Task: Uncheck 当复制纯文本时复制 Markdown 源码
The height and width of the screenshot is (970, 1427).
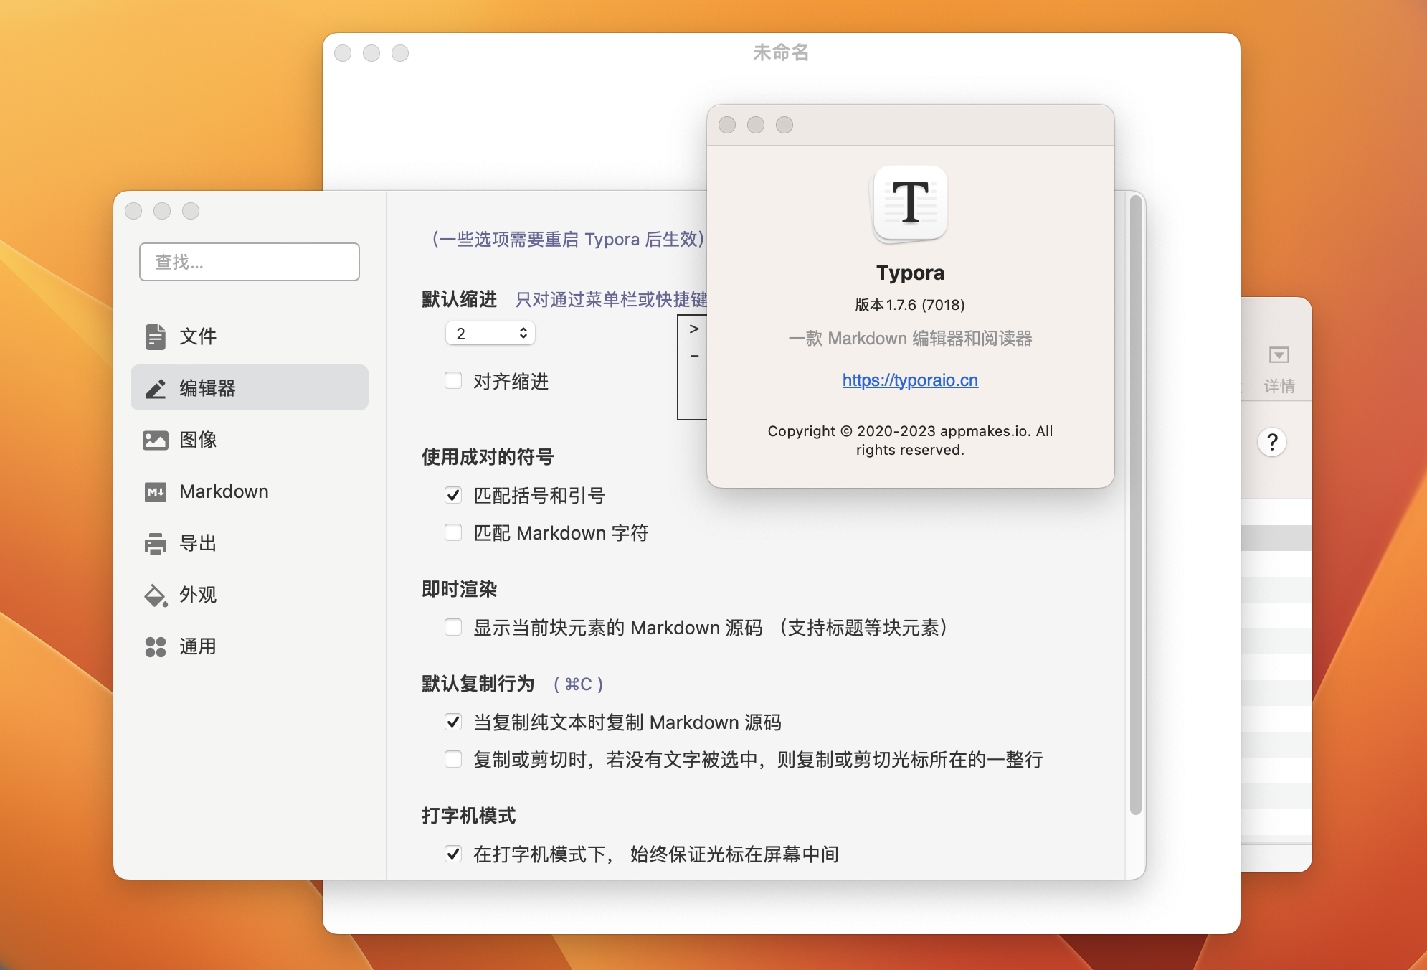Action: (453, 722)
